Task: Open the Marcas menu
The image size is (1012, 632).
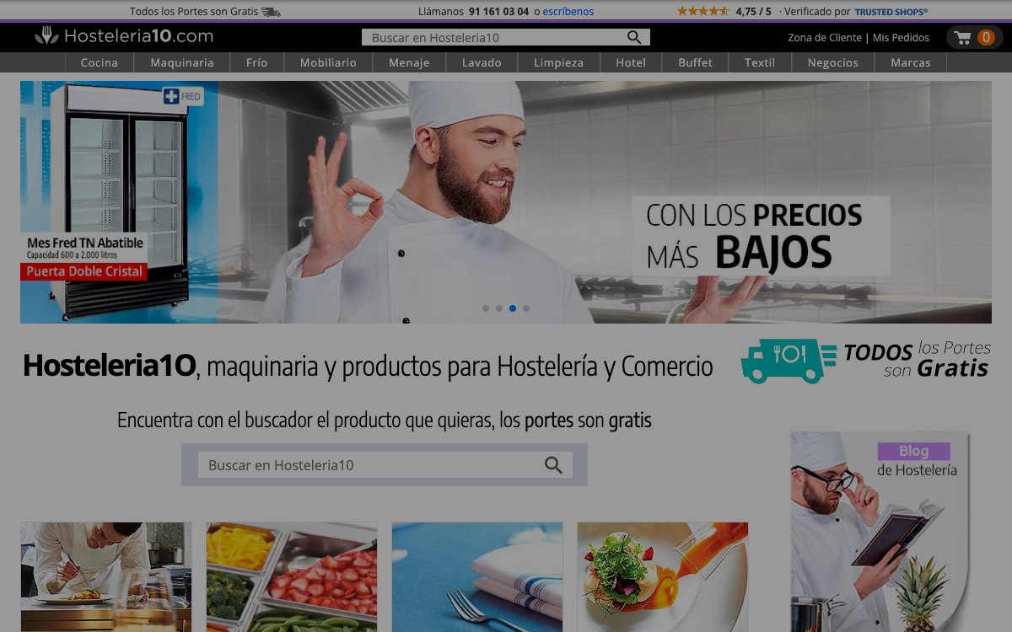Action: (x=911, y=62)
